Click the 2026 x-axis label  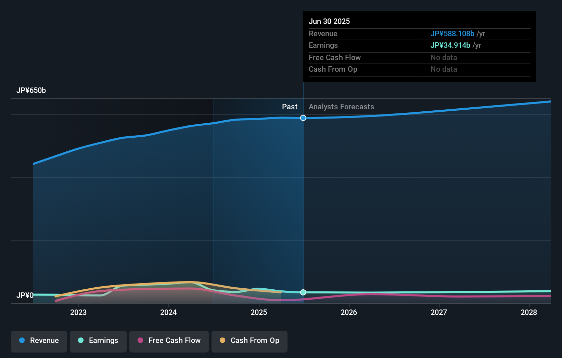point(349,312)
